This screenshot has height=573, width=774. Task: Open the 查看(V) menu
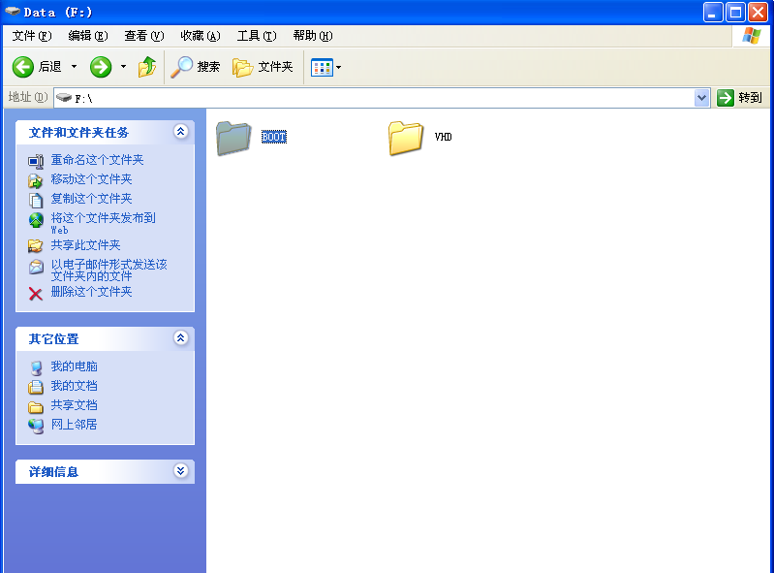(143, 36)
